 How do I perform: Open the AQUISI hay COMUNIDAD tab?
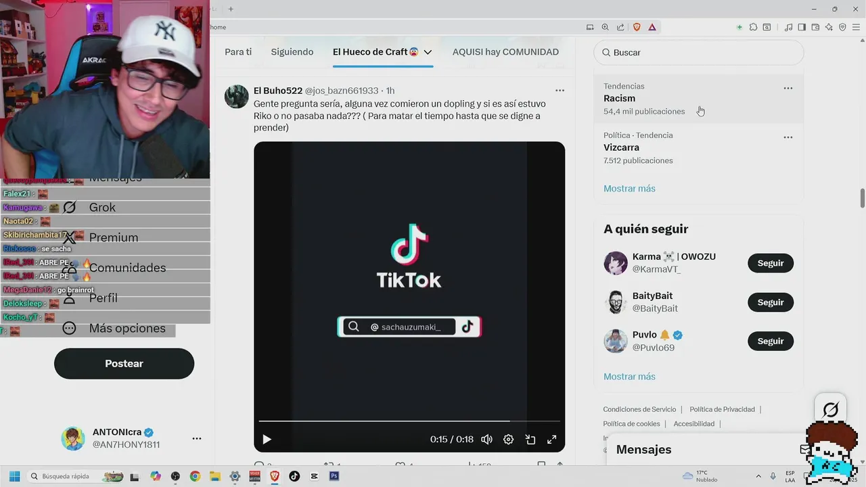[x=505, y=52]
